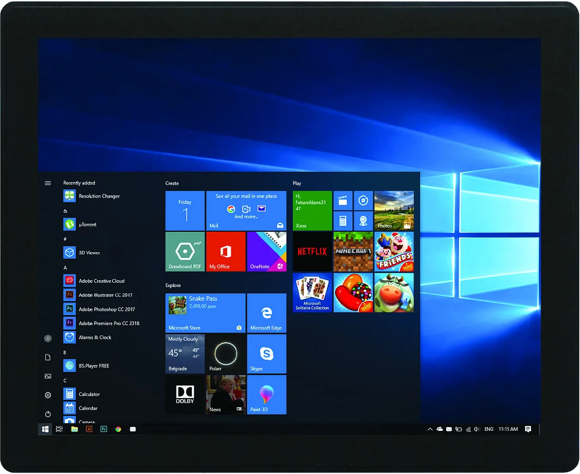Show hidden icons in system tray

(430, 429)
